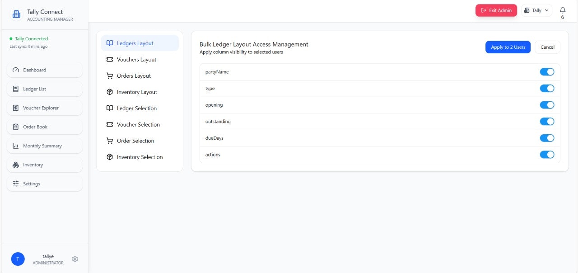Click the dueDays column label

pyautogui.click(x=214, y=138)
